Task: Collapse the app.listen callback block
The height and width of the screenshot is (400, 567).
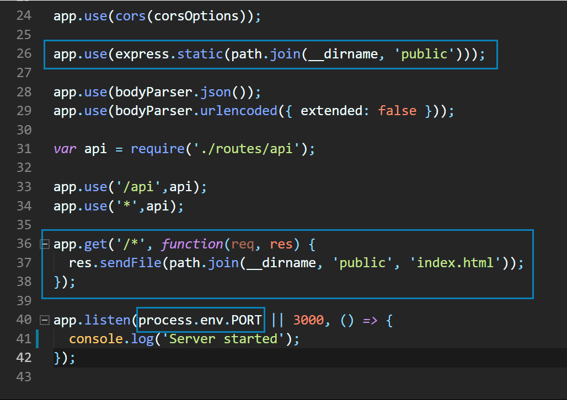Action: [x=45, y=320]
